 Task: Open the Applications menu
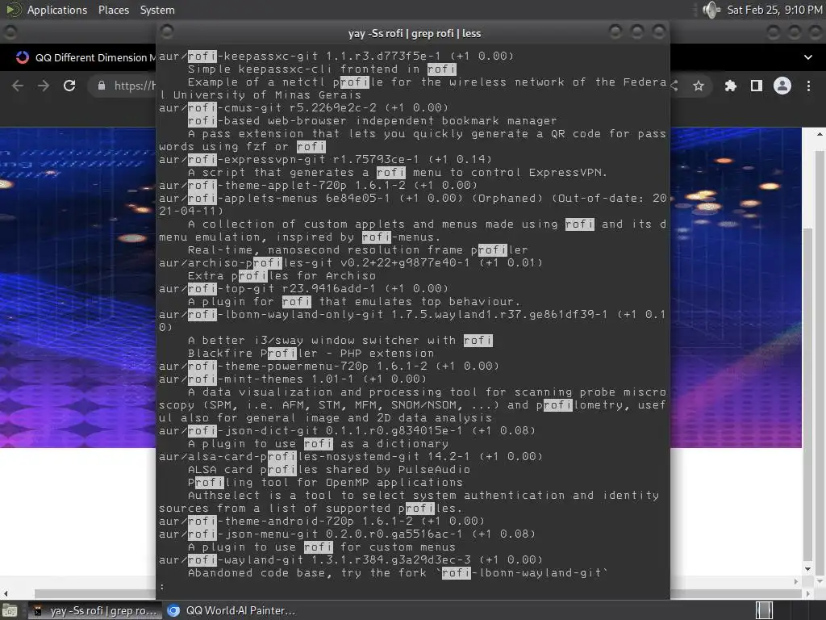(57, 10)
